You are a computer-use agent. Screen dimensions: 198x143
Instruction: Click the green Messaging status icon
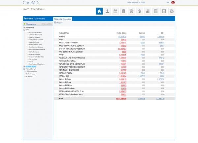25,24
